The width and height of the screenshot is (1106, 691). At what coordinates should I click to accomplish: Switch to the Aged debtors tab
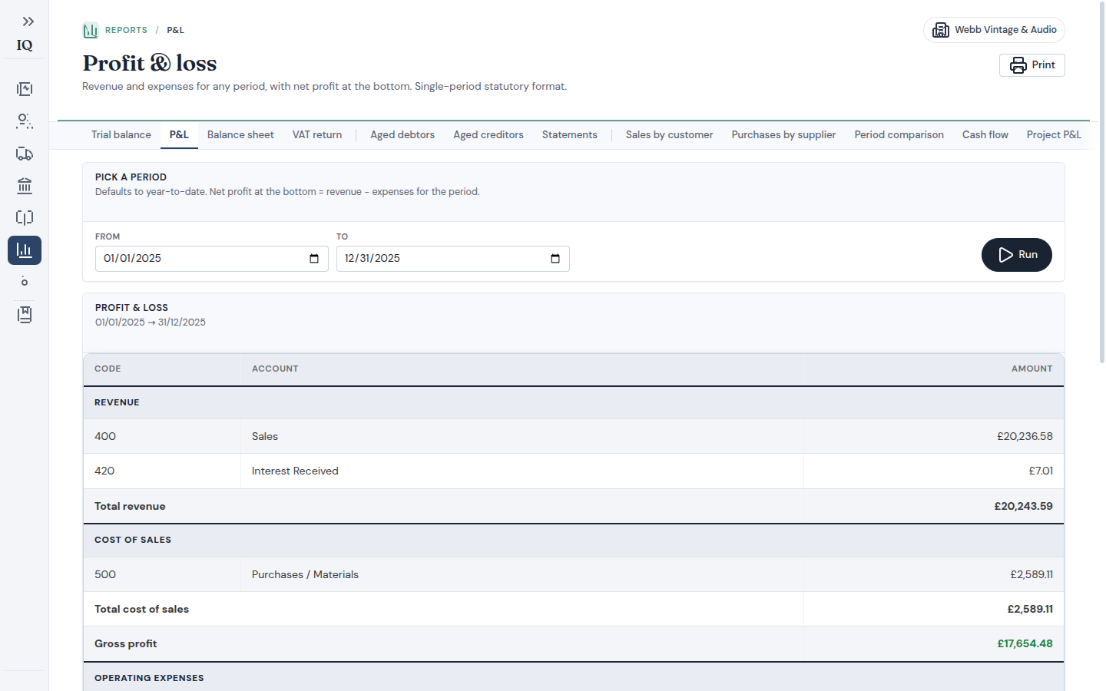402,135
